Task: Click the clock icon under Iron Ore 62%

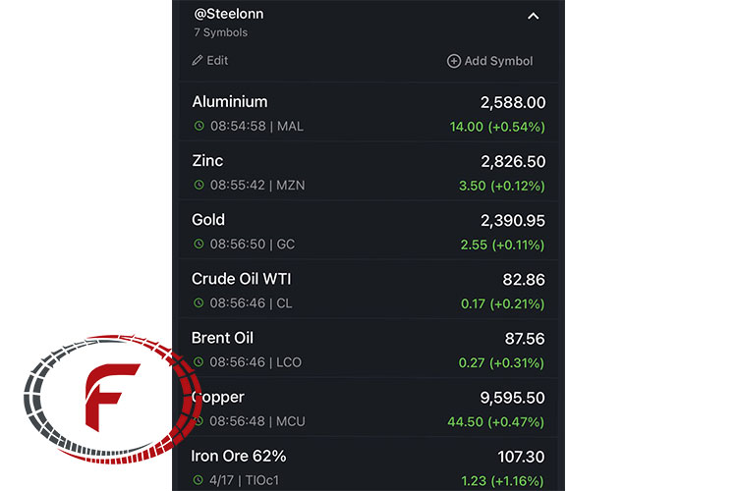Action: [x=198, y=480]
